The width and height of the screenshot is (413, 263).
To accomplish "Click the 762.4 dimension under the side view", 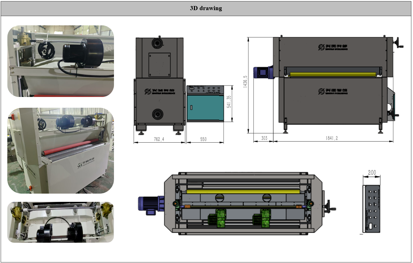I will (x=159, y=139).
